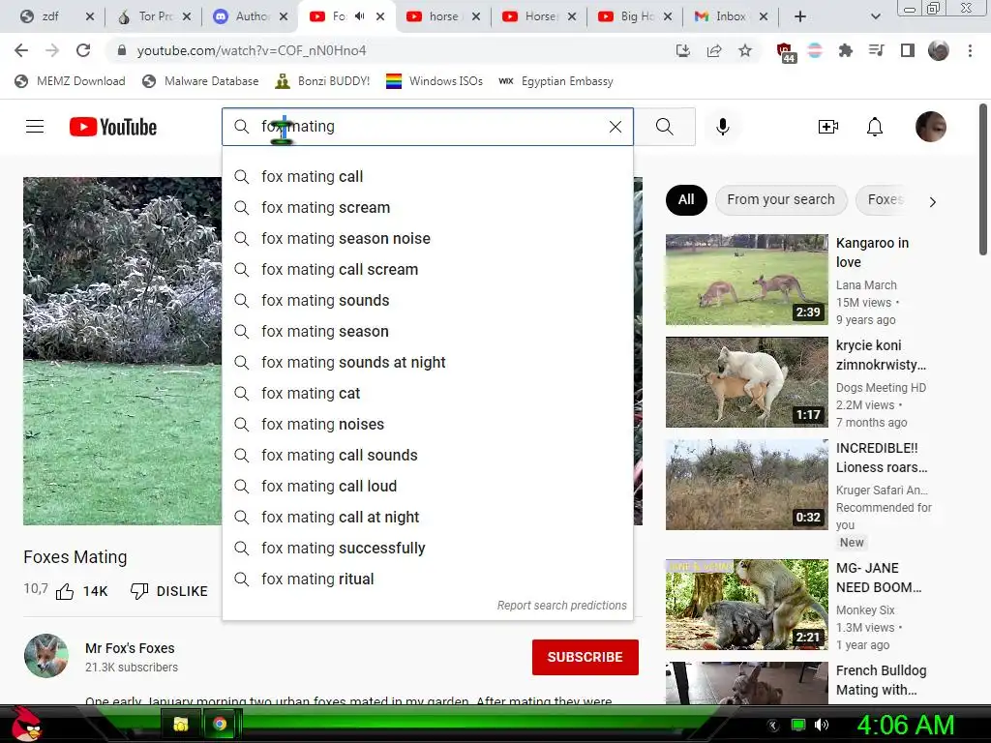Pick suggestion fox mating call

(x=428, y=176)
